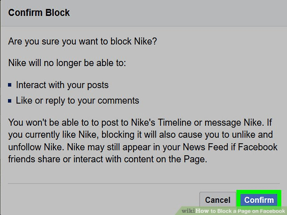Click the question Are you sure you want to block Nike
Screen dimensions: 287x215
click(82, 41)
